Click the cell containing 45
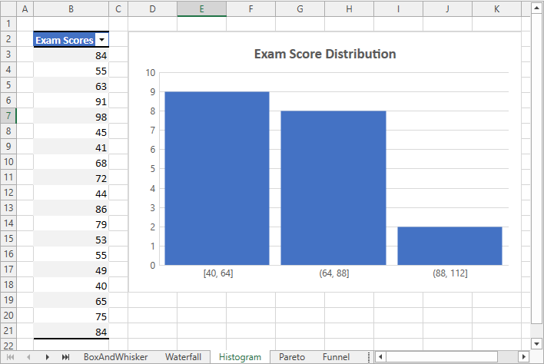 click(71, 132)
